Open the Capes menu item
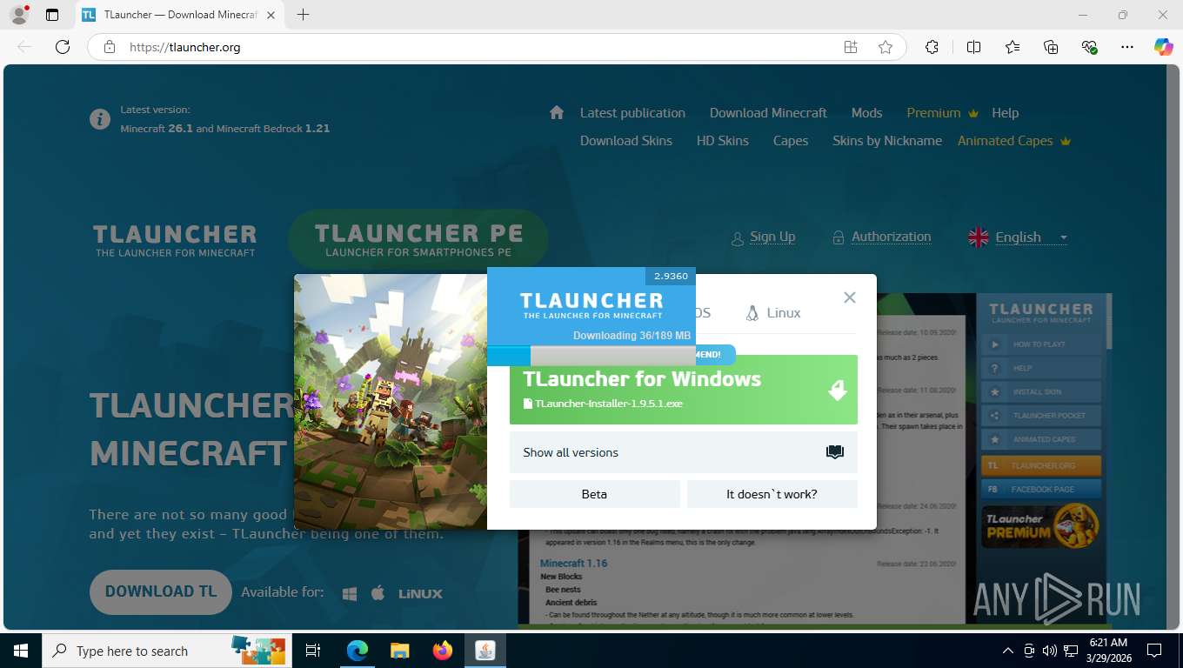 pyautogui.click(x=791, y=141)
